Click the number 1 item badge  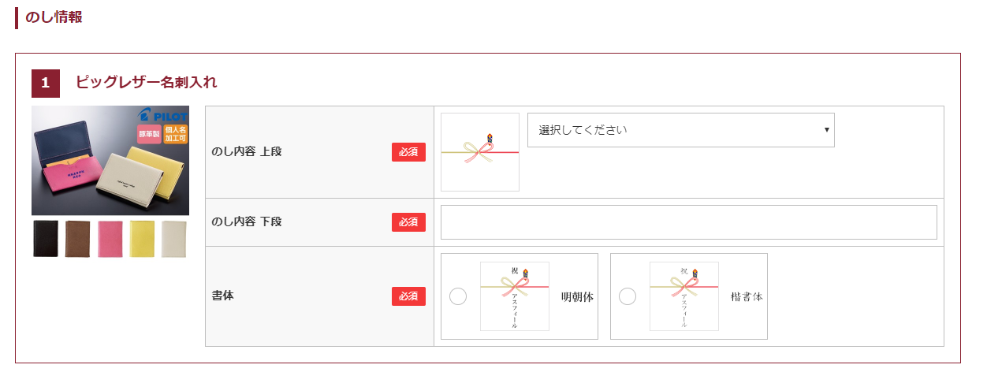pyautogui.click(x=46, y=83)
